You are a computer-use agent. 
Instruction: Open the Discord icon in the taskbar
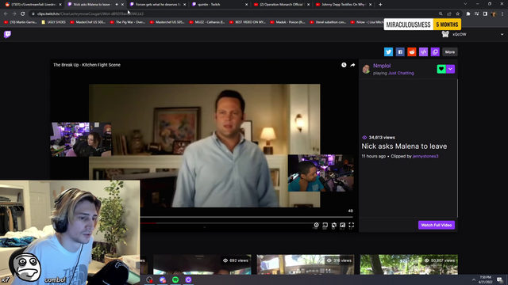[162, 279]
